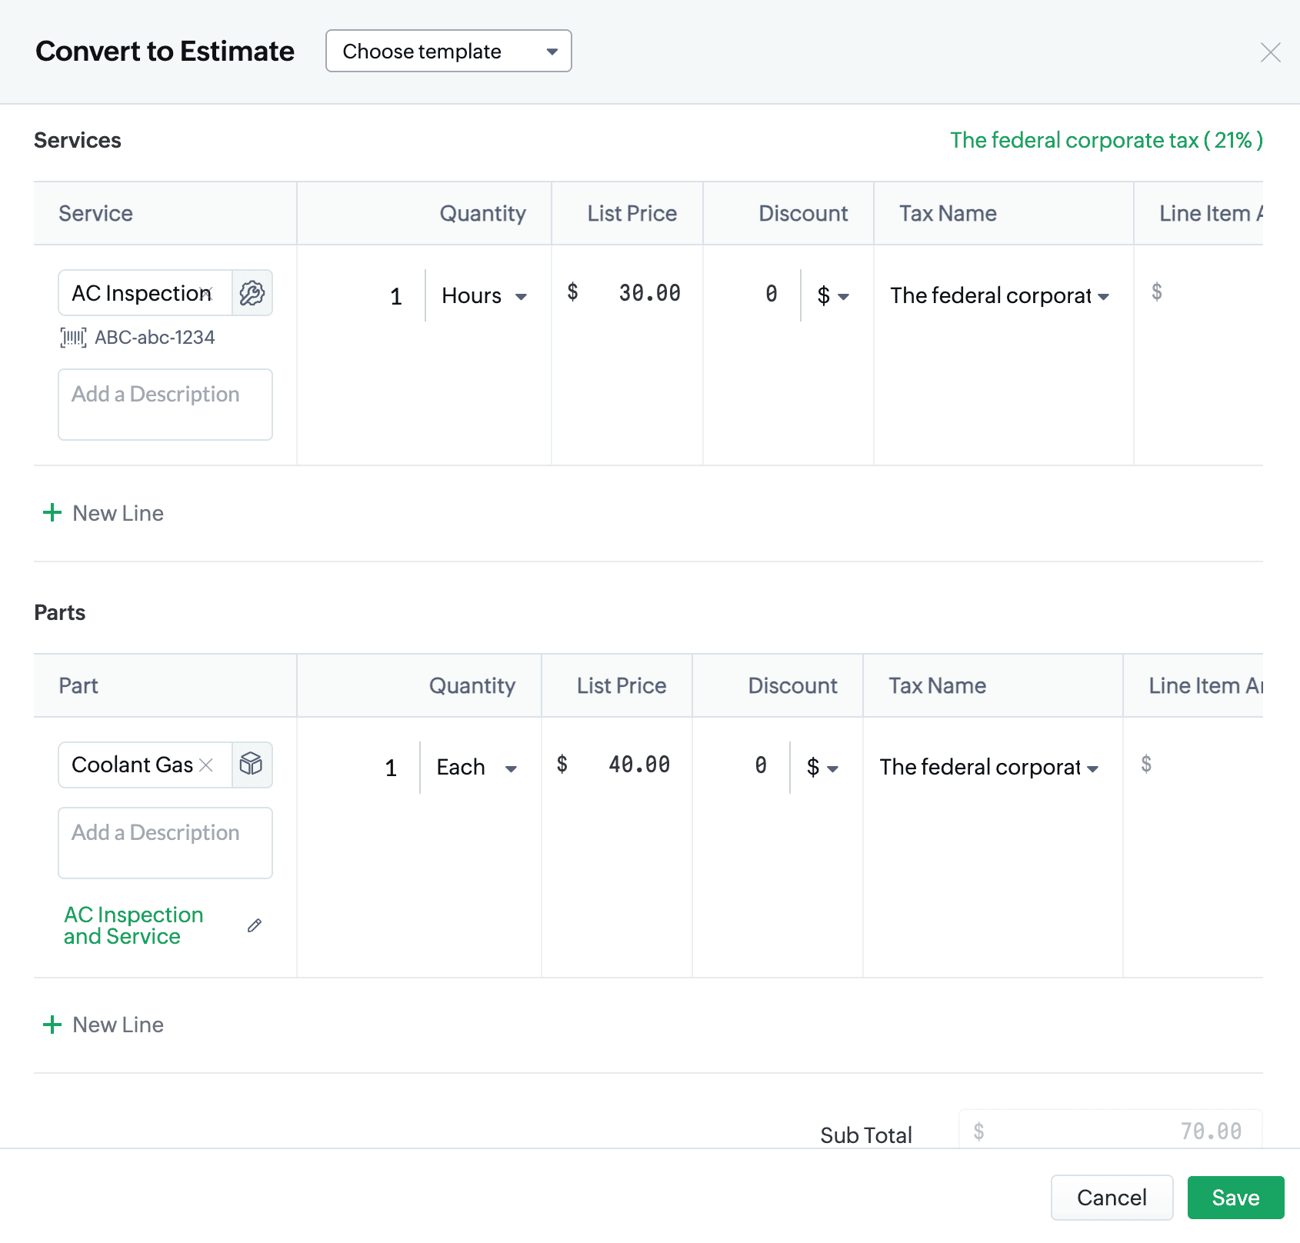Open the Choose template dropdown
The width and height of the screenshot is (1300, 1243).
[448, 52]
